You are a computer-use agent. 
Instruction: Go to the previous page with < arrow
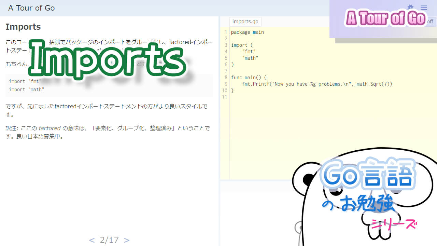point(91,240)
